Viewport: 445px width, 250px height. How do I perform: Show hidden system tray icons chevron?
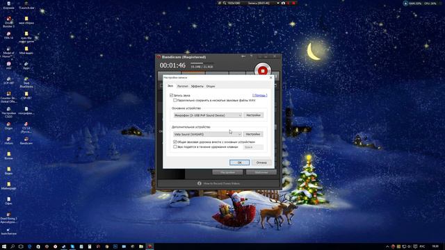click(387, 247)
